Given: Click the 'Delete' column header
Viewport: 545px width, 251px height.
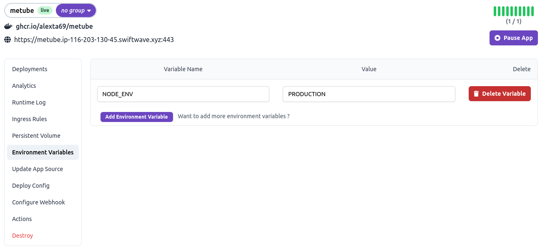Looking at the screenshot, I should 522,69.
